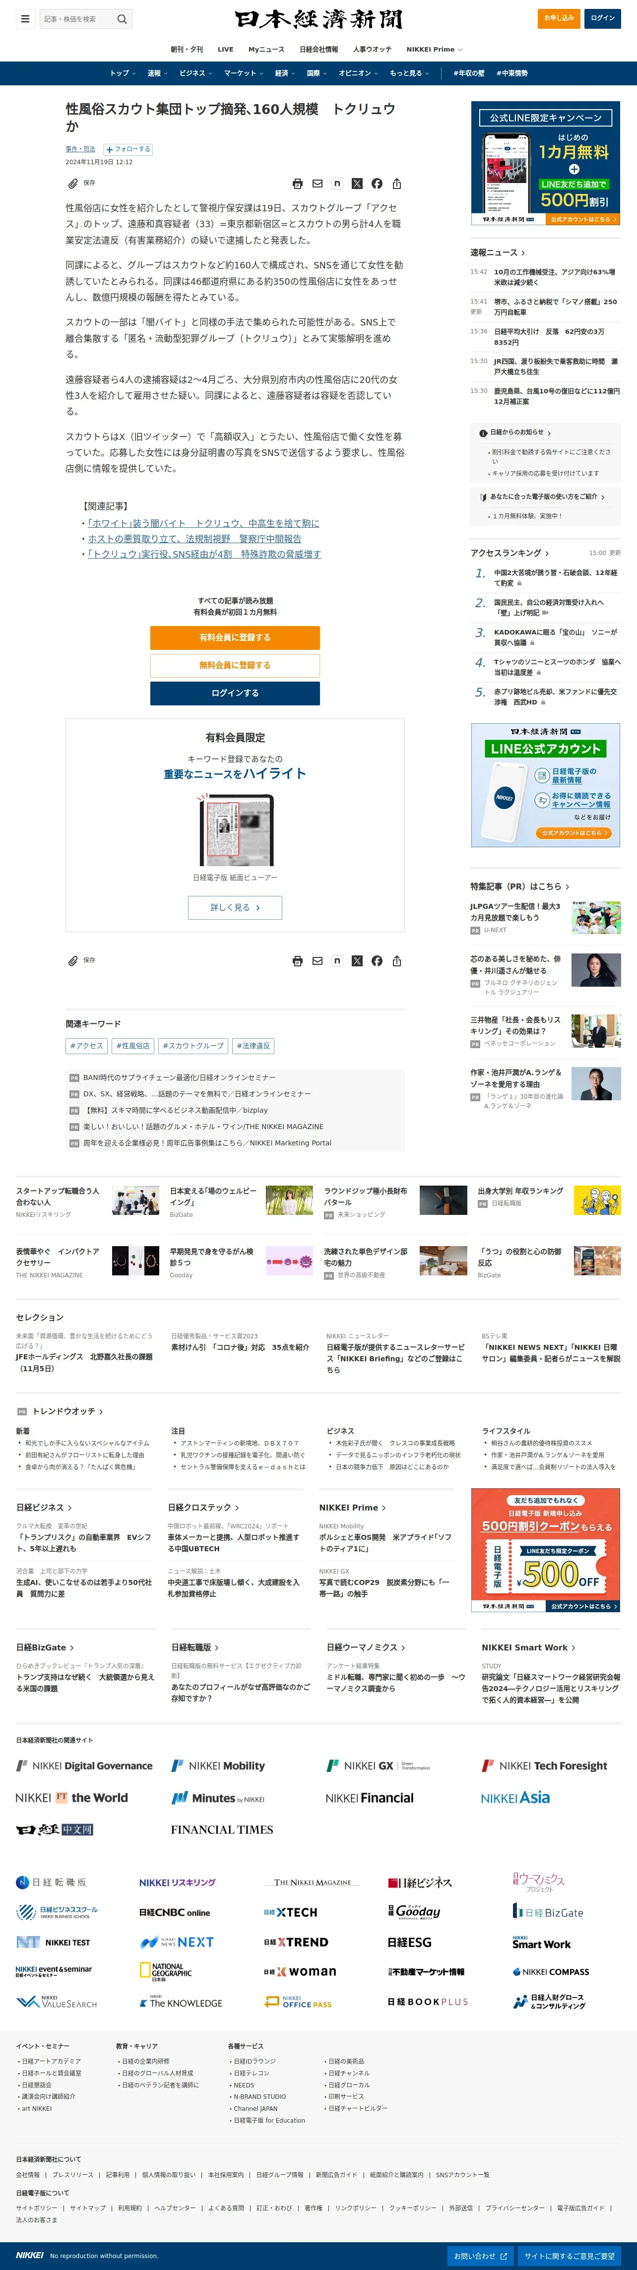Click 有料会員に登録する button
The image size is (637, 2270).
tap(234, 637)
